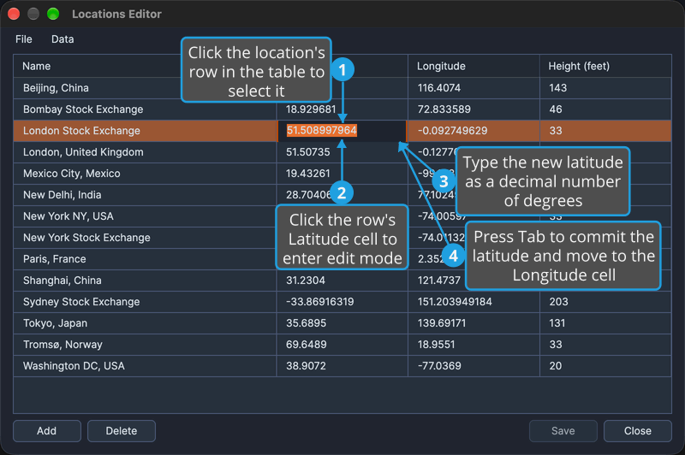Select the Paris, France name cell

[x=145, y=259]
